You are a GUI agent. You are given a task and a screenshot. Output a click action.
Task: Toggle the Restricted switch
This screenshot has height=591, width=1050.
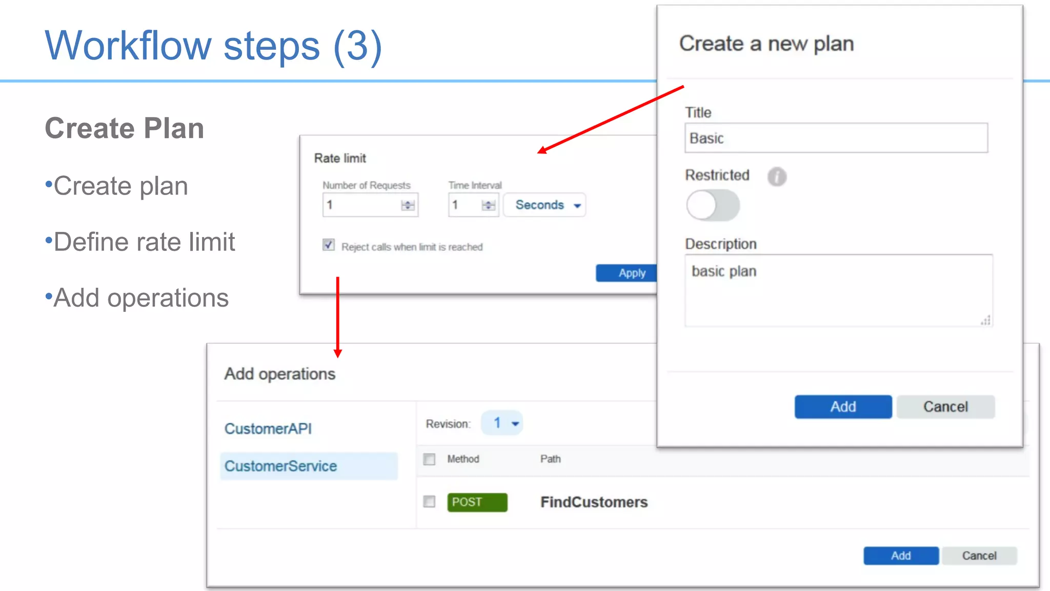[713, 205]
